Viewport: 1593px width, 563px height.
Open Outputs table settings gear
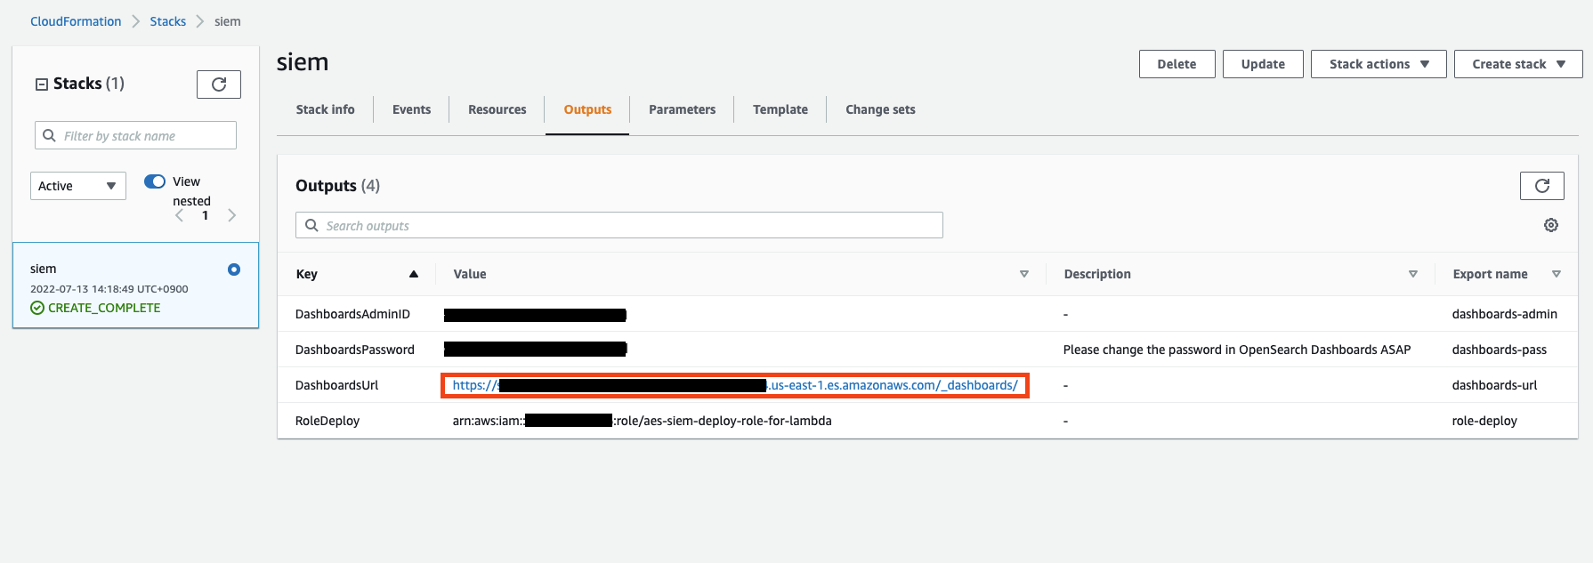coord(1551,225)
